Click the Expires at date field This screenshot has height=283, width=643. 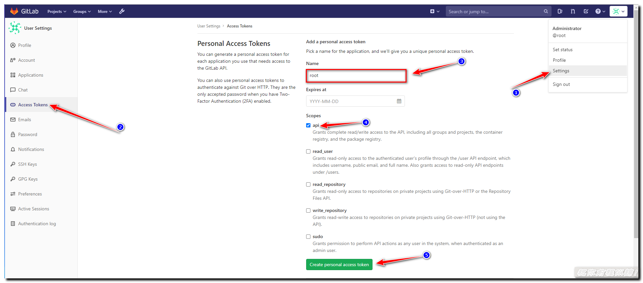coord(355,101)
